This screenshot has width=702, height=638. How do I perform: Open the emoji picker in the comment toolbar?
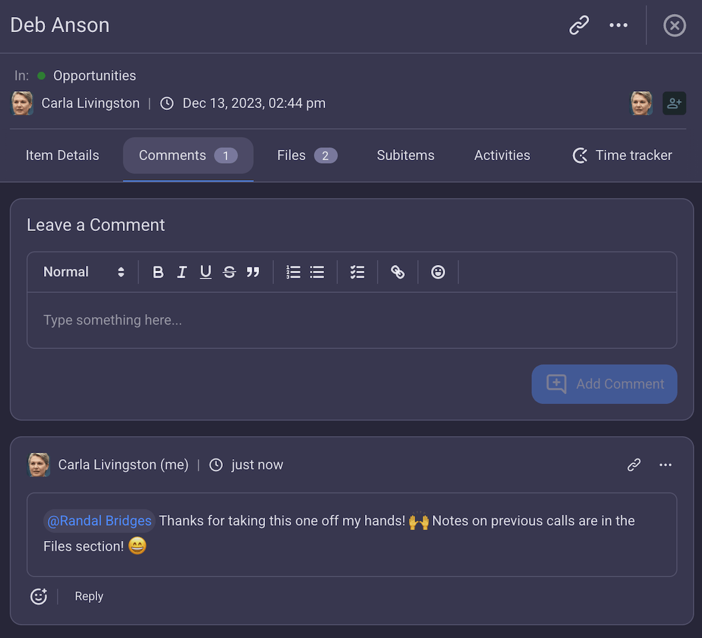(438, 272)
